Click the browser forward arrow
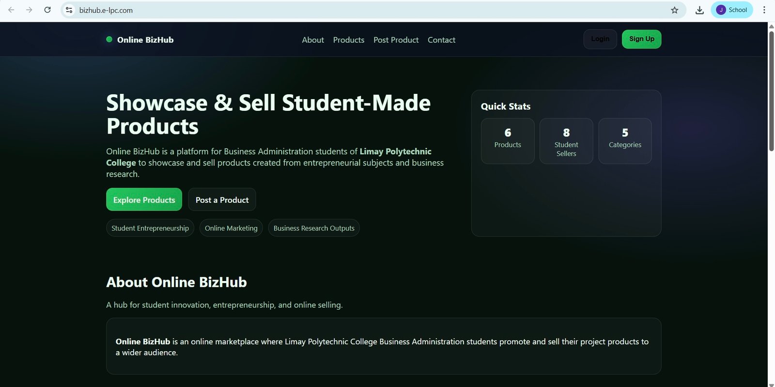The height and width of the screenshot is (387, 775). point(29,10)
